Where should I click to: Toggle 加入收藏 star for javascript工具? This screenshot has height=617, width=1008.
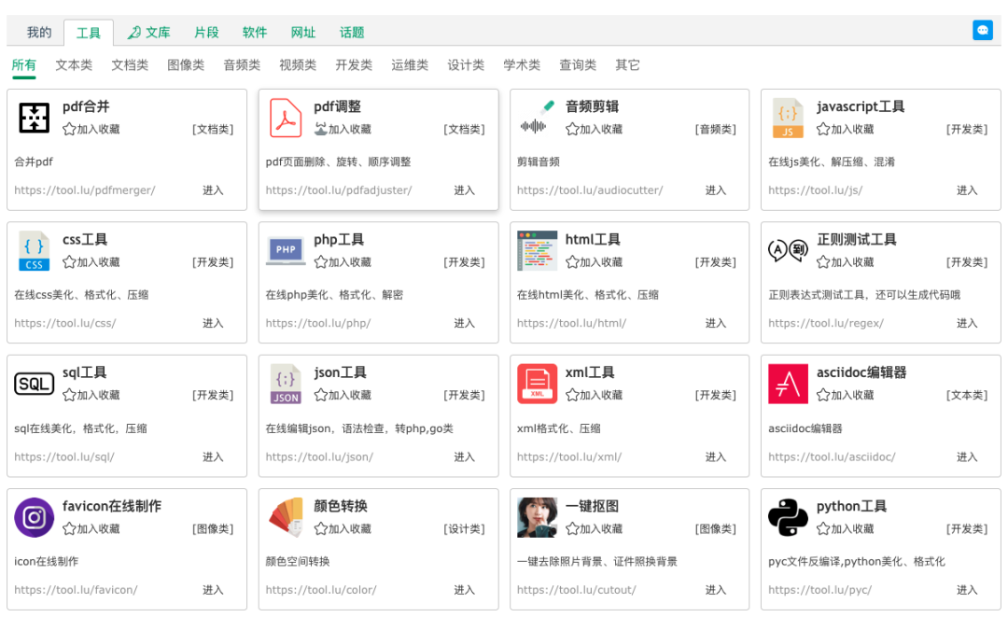(x=823, y=129)
